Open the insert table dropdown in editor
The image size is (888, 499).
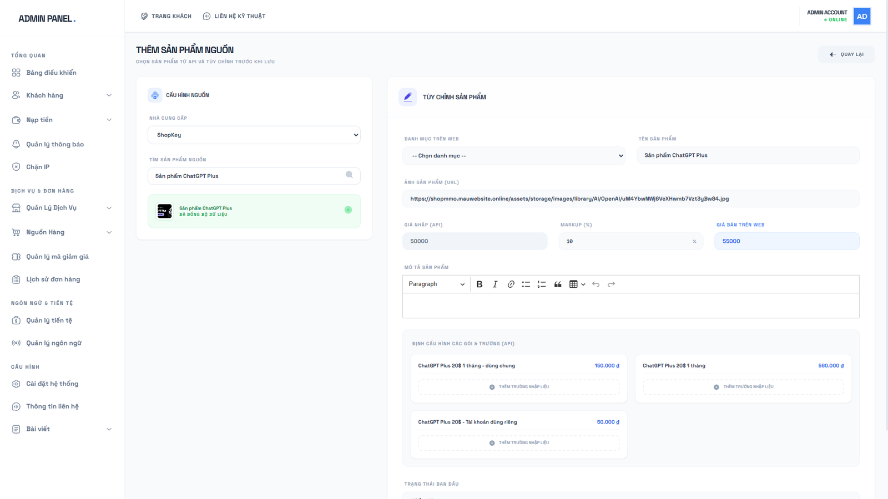click(577, 284)
